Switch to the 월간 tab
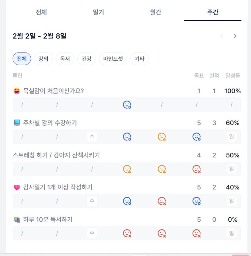The height and width of the screenshot is (256, 251). (155, 12)
